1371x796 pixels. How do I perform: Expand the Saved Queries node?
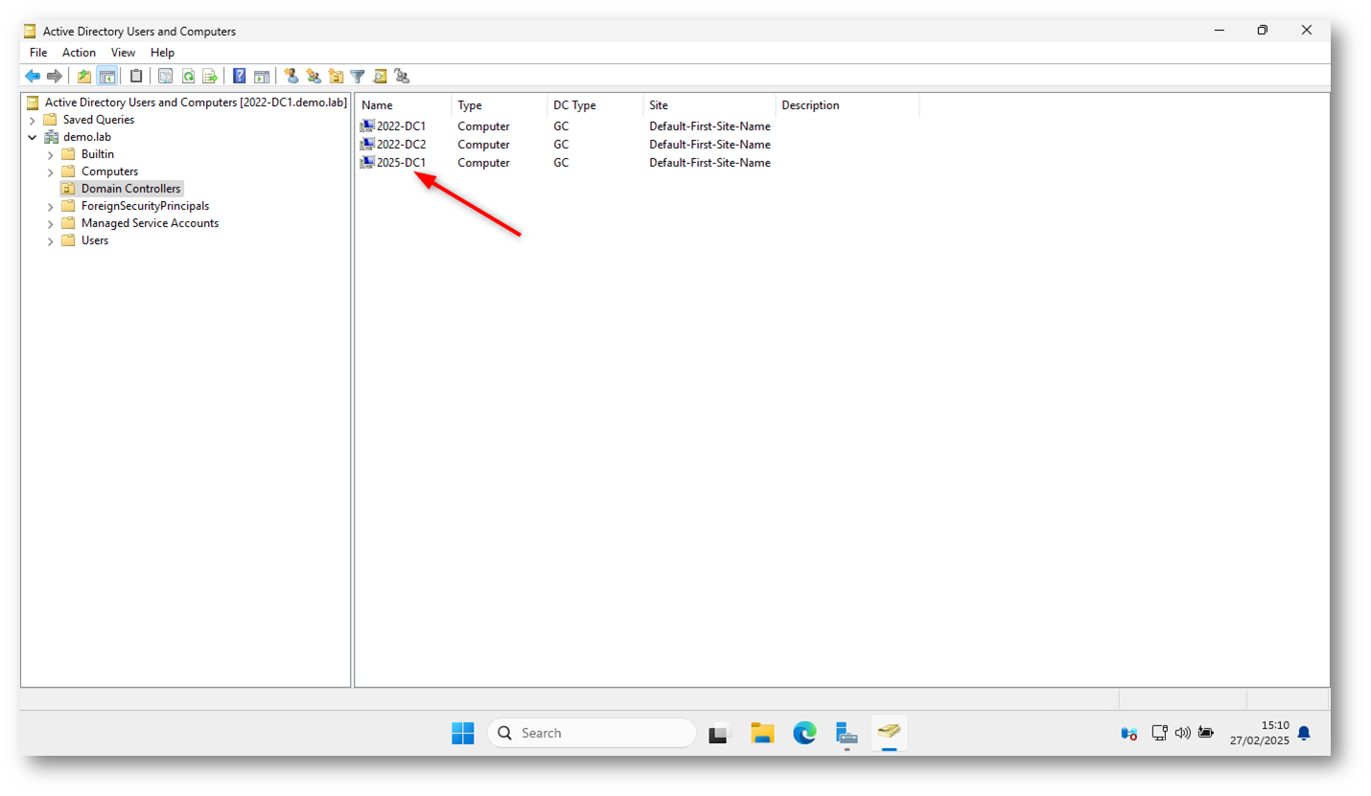pos(33,120)
